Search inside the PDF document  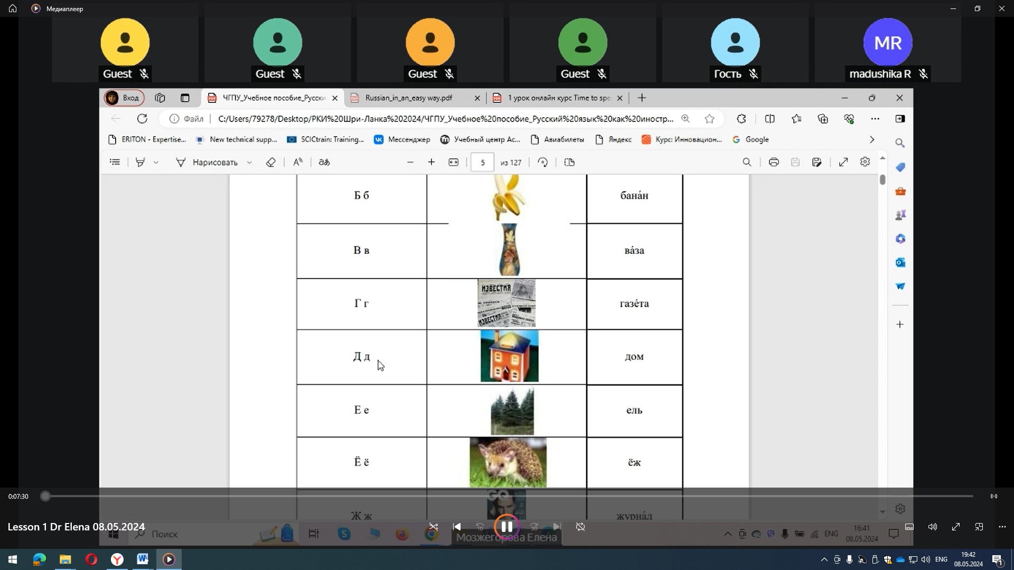(747, 162)
